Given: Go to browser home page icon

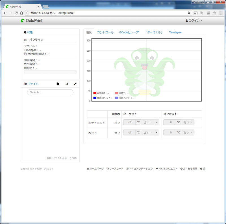Looking at the screenshot, I should click(x=21, y=13).
